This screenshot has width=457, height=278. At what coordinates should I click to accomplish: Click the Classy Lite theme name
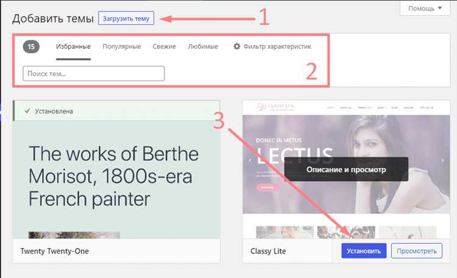point(268,251)
